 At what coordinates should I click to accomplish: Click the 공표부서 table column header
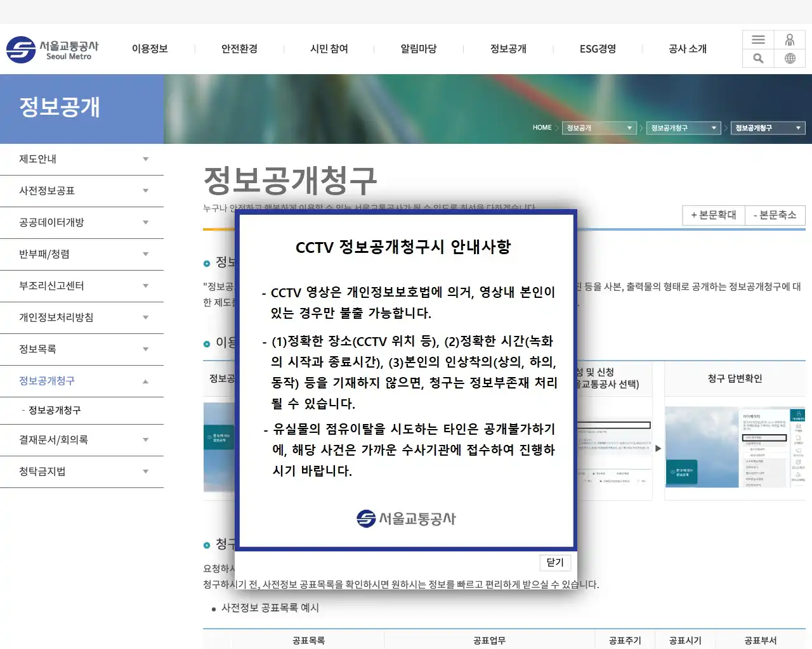point(760,641)
